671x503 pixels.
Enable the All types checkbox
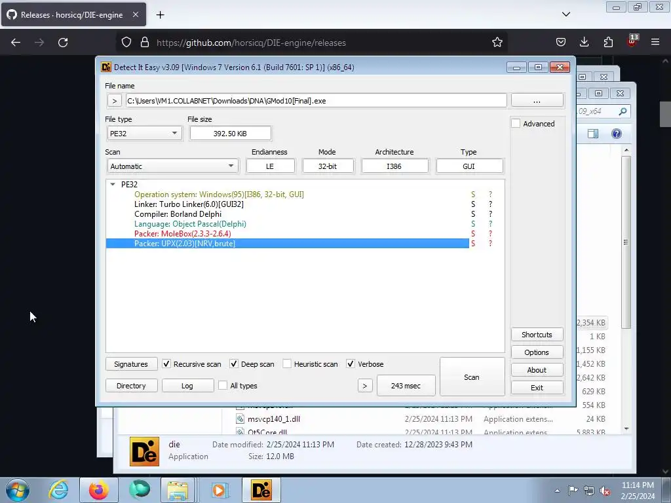pyautogui.click(x=223, y=385)
